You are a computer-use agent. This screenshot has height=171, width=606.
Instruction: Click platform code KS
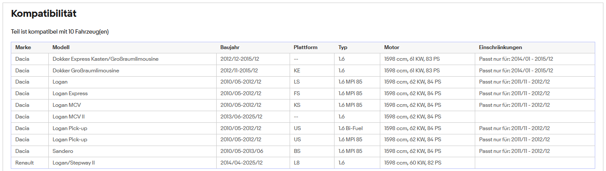[297, 105]
